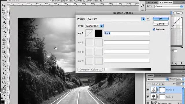Click the Levels 1 adjustment thumbnail
185x104 pixels.
153,97
